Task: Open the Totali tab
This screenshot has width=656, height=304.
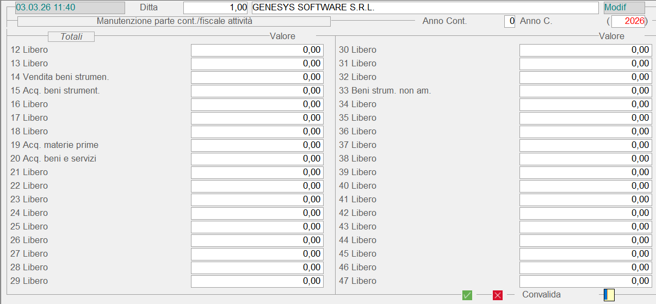Action: 71,36
